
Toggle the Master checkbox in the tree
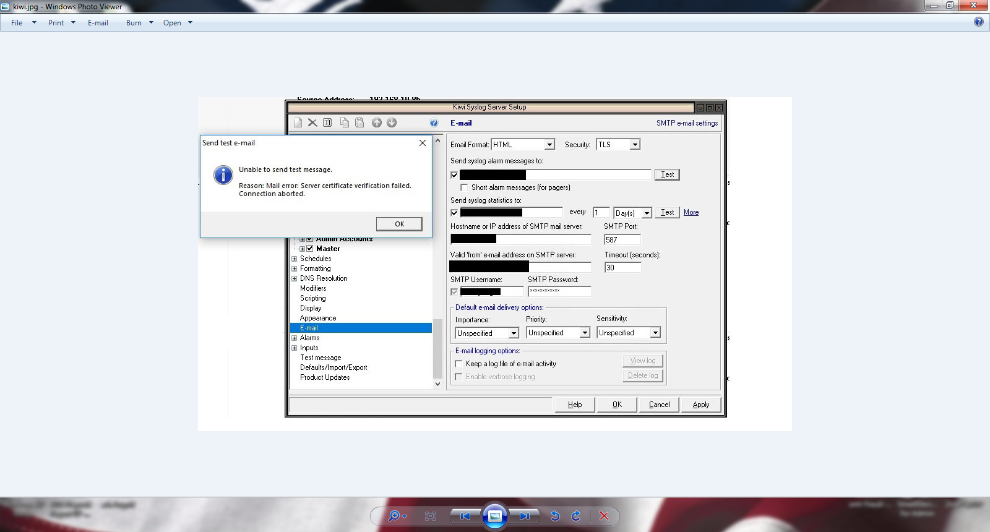click(310, 249)
